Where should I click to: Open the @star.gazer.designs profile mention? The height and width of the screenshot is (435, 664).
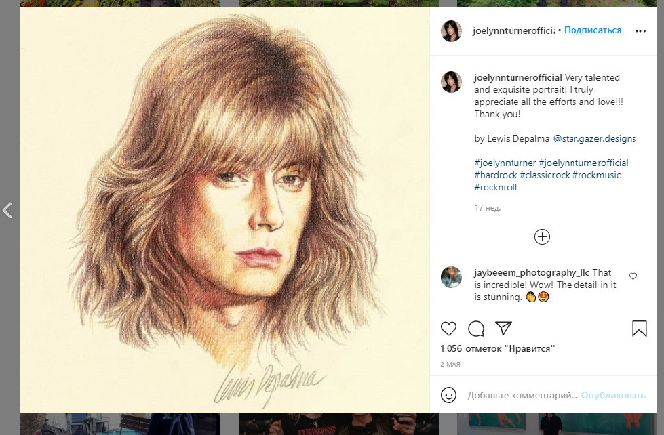(x=594, y=138)
